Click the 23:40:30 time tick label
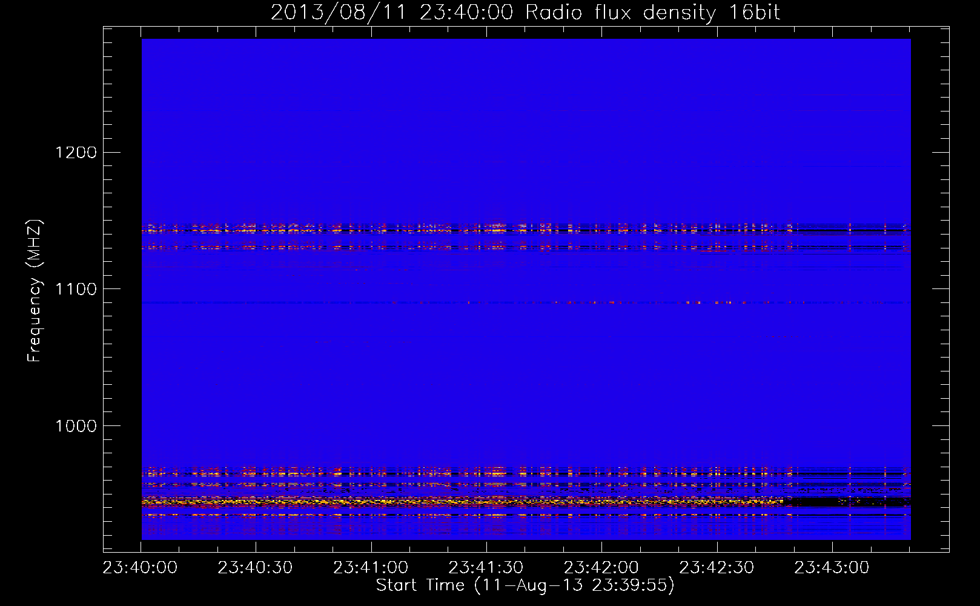980x606 pixels. click(255, 568)
